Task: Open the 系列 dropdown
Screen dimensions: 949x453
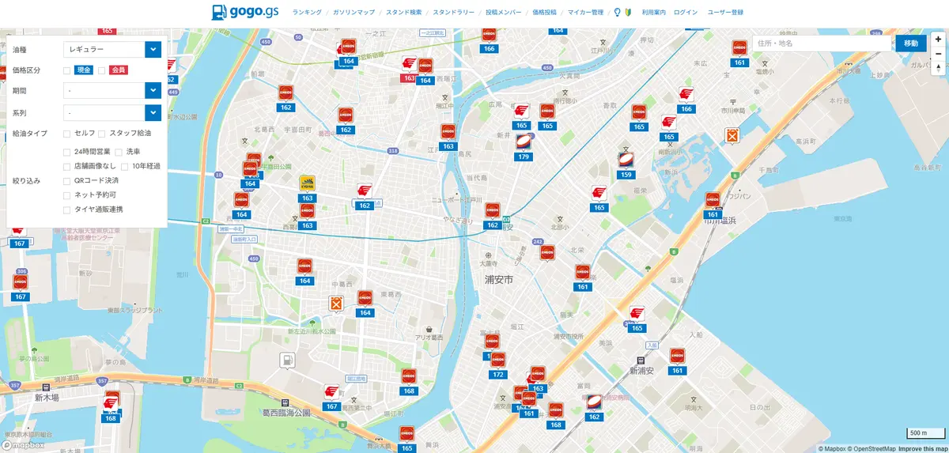Action: (112, 113)
